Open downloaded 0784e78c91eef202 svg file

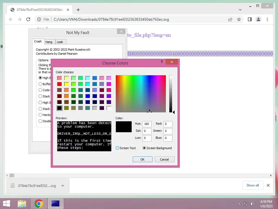(x=37, y=186)
